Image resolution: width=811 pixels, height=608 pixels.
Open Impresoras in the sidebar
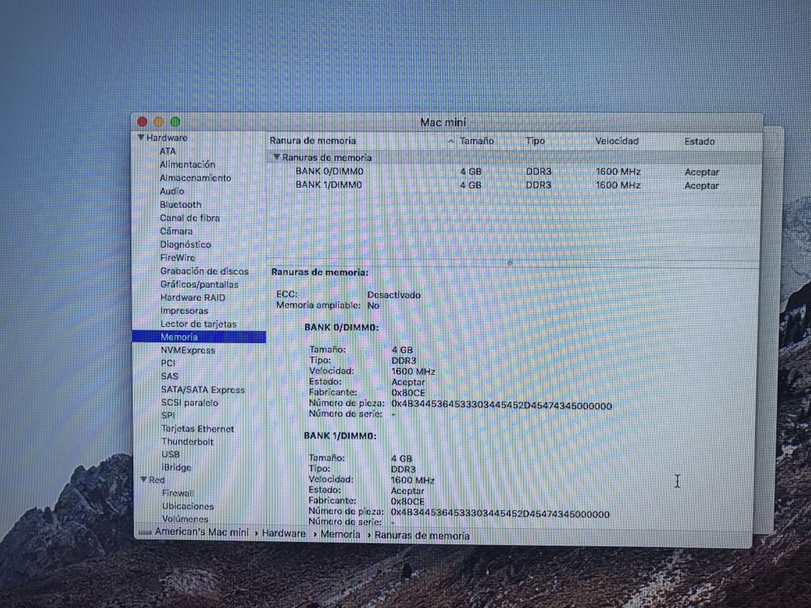pos(184,311)
